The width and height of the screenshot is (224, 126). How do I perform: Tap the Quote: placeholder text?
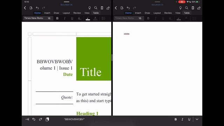coord(67,97)
